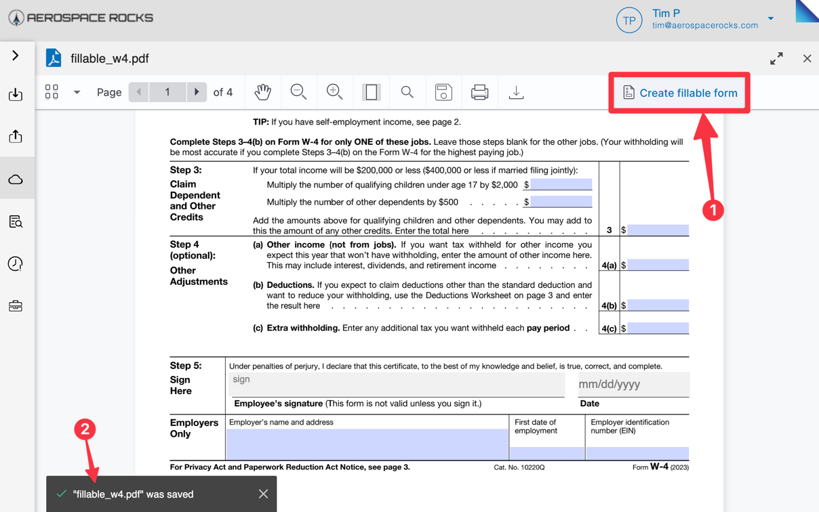Select the cloud storage sidebar icon
This screenshot has width=819, height=512.
(16, 179)
